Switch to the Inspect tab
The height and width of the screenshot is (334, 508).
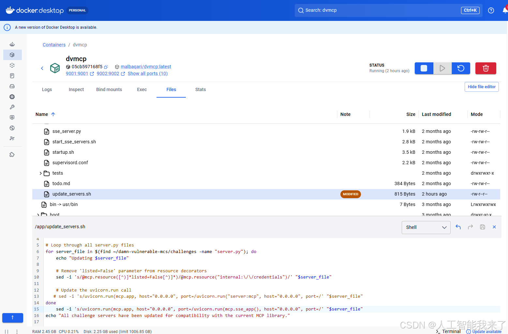(x=76, y=89)
